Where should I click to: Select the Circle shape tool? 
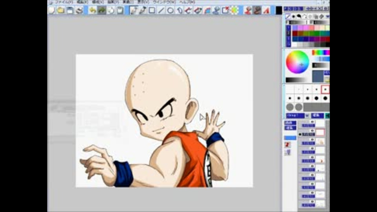pyautogui.click(x=170, y=10)
